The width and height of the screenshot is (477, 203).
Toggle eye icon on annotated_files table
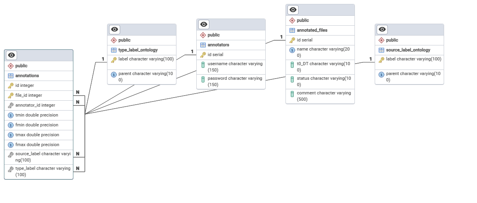coord(293,10)
